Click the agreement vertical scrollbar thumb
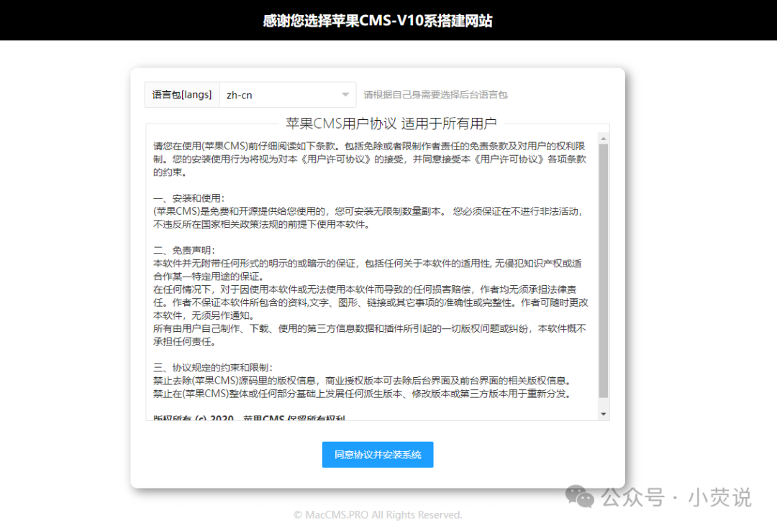 603,271
